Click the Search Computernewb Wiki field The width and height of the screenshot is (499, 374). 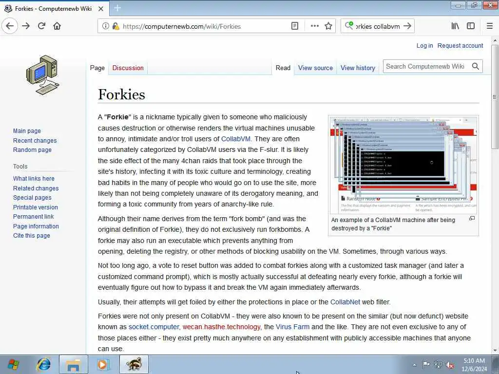[426, 66]
